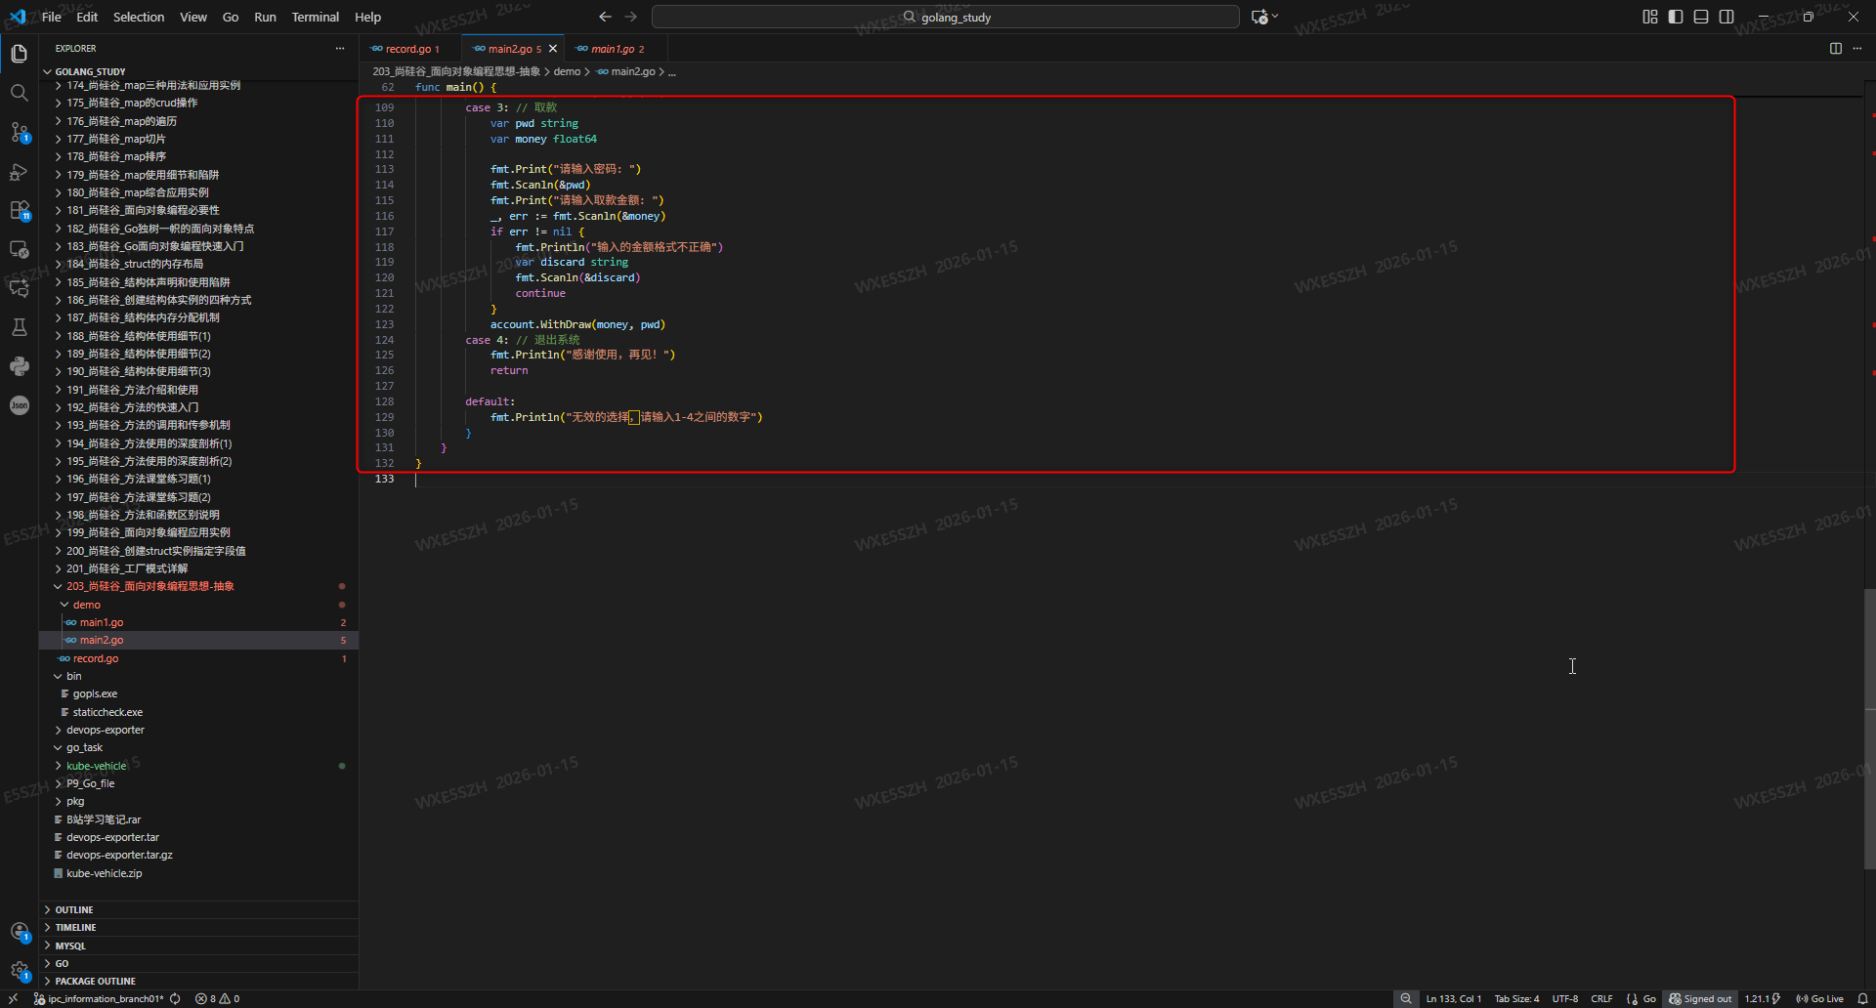
Task: Open the Copilot chat icon beside search
Action: click(x=1260, y=17)
